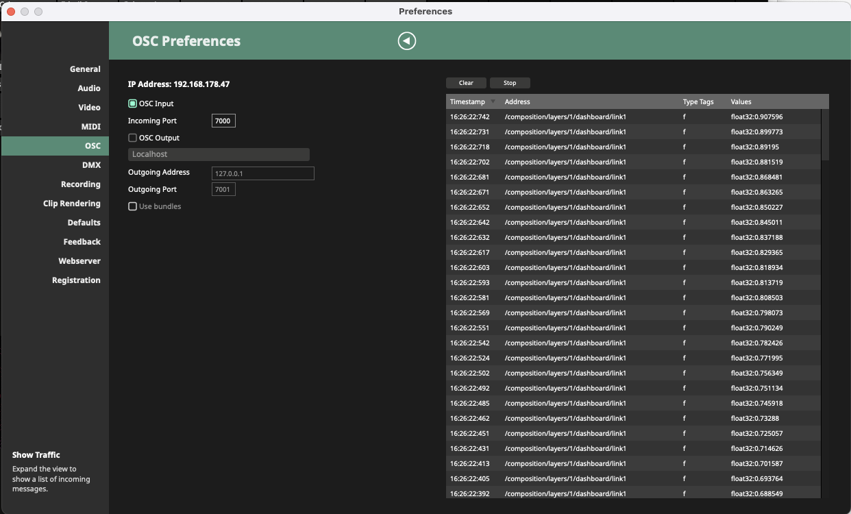Select the message row timestamped 16:26:22:731
The image size is (851, 514).
[x=633, y=132]
